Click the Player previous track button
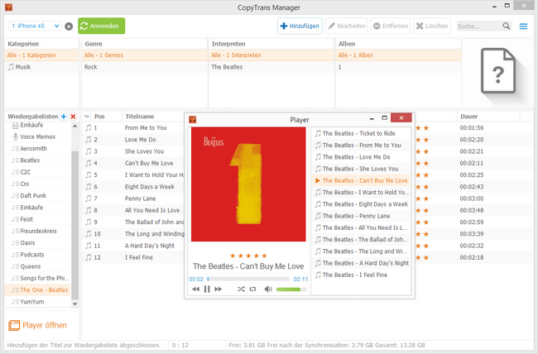The height and width of the screenshot is (354, 538). (196, 289)
